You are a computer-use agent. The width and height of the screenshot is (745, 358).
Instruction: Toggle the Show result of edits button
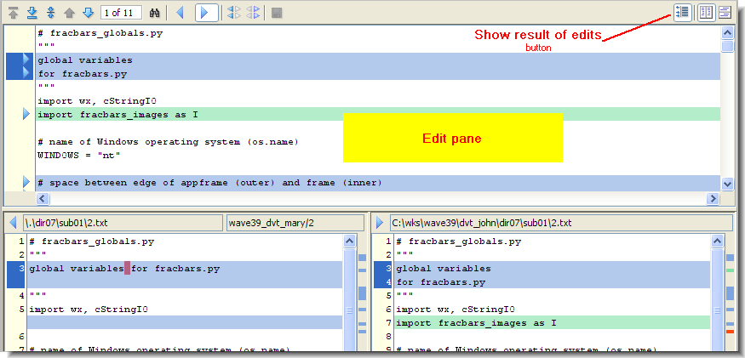(x=681, y=12)
